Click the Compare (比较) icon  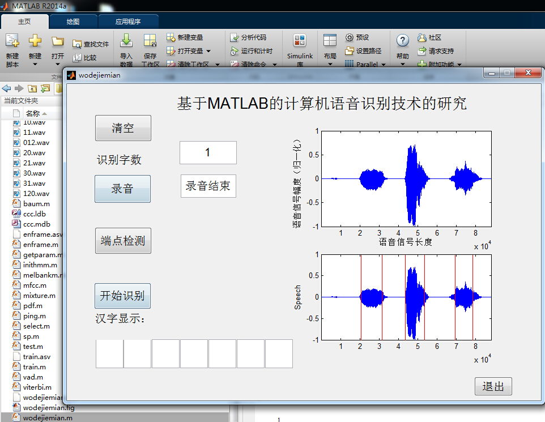click(77, 58)
